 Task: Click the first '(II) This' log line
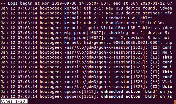coord(86,57)
